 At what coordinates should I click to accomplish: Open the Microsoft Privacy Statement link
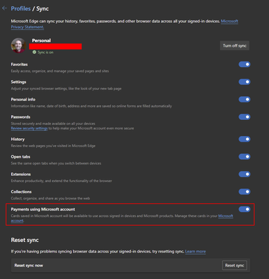125,24
